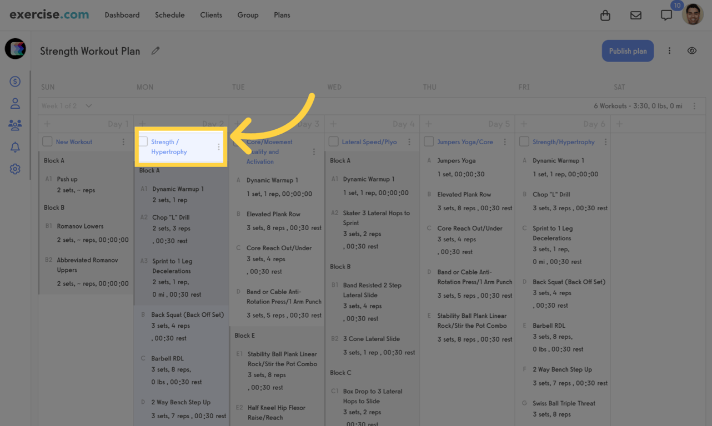Go to the Schedule menu item
Viewport: 712px width, 426px height.
[x=169, y=15]
